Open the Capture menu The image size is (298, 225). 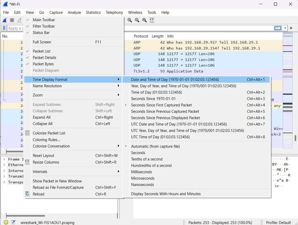point(56,12)
